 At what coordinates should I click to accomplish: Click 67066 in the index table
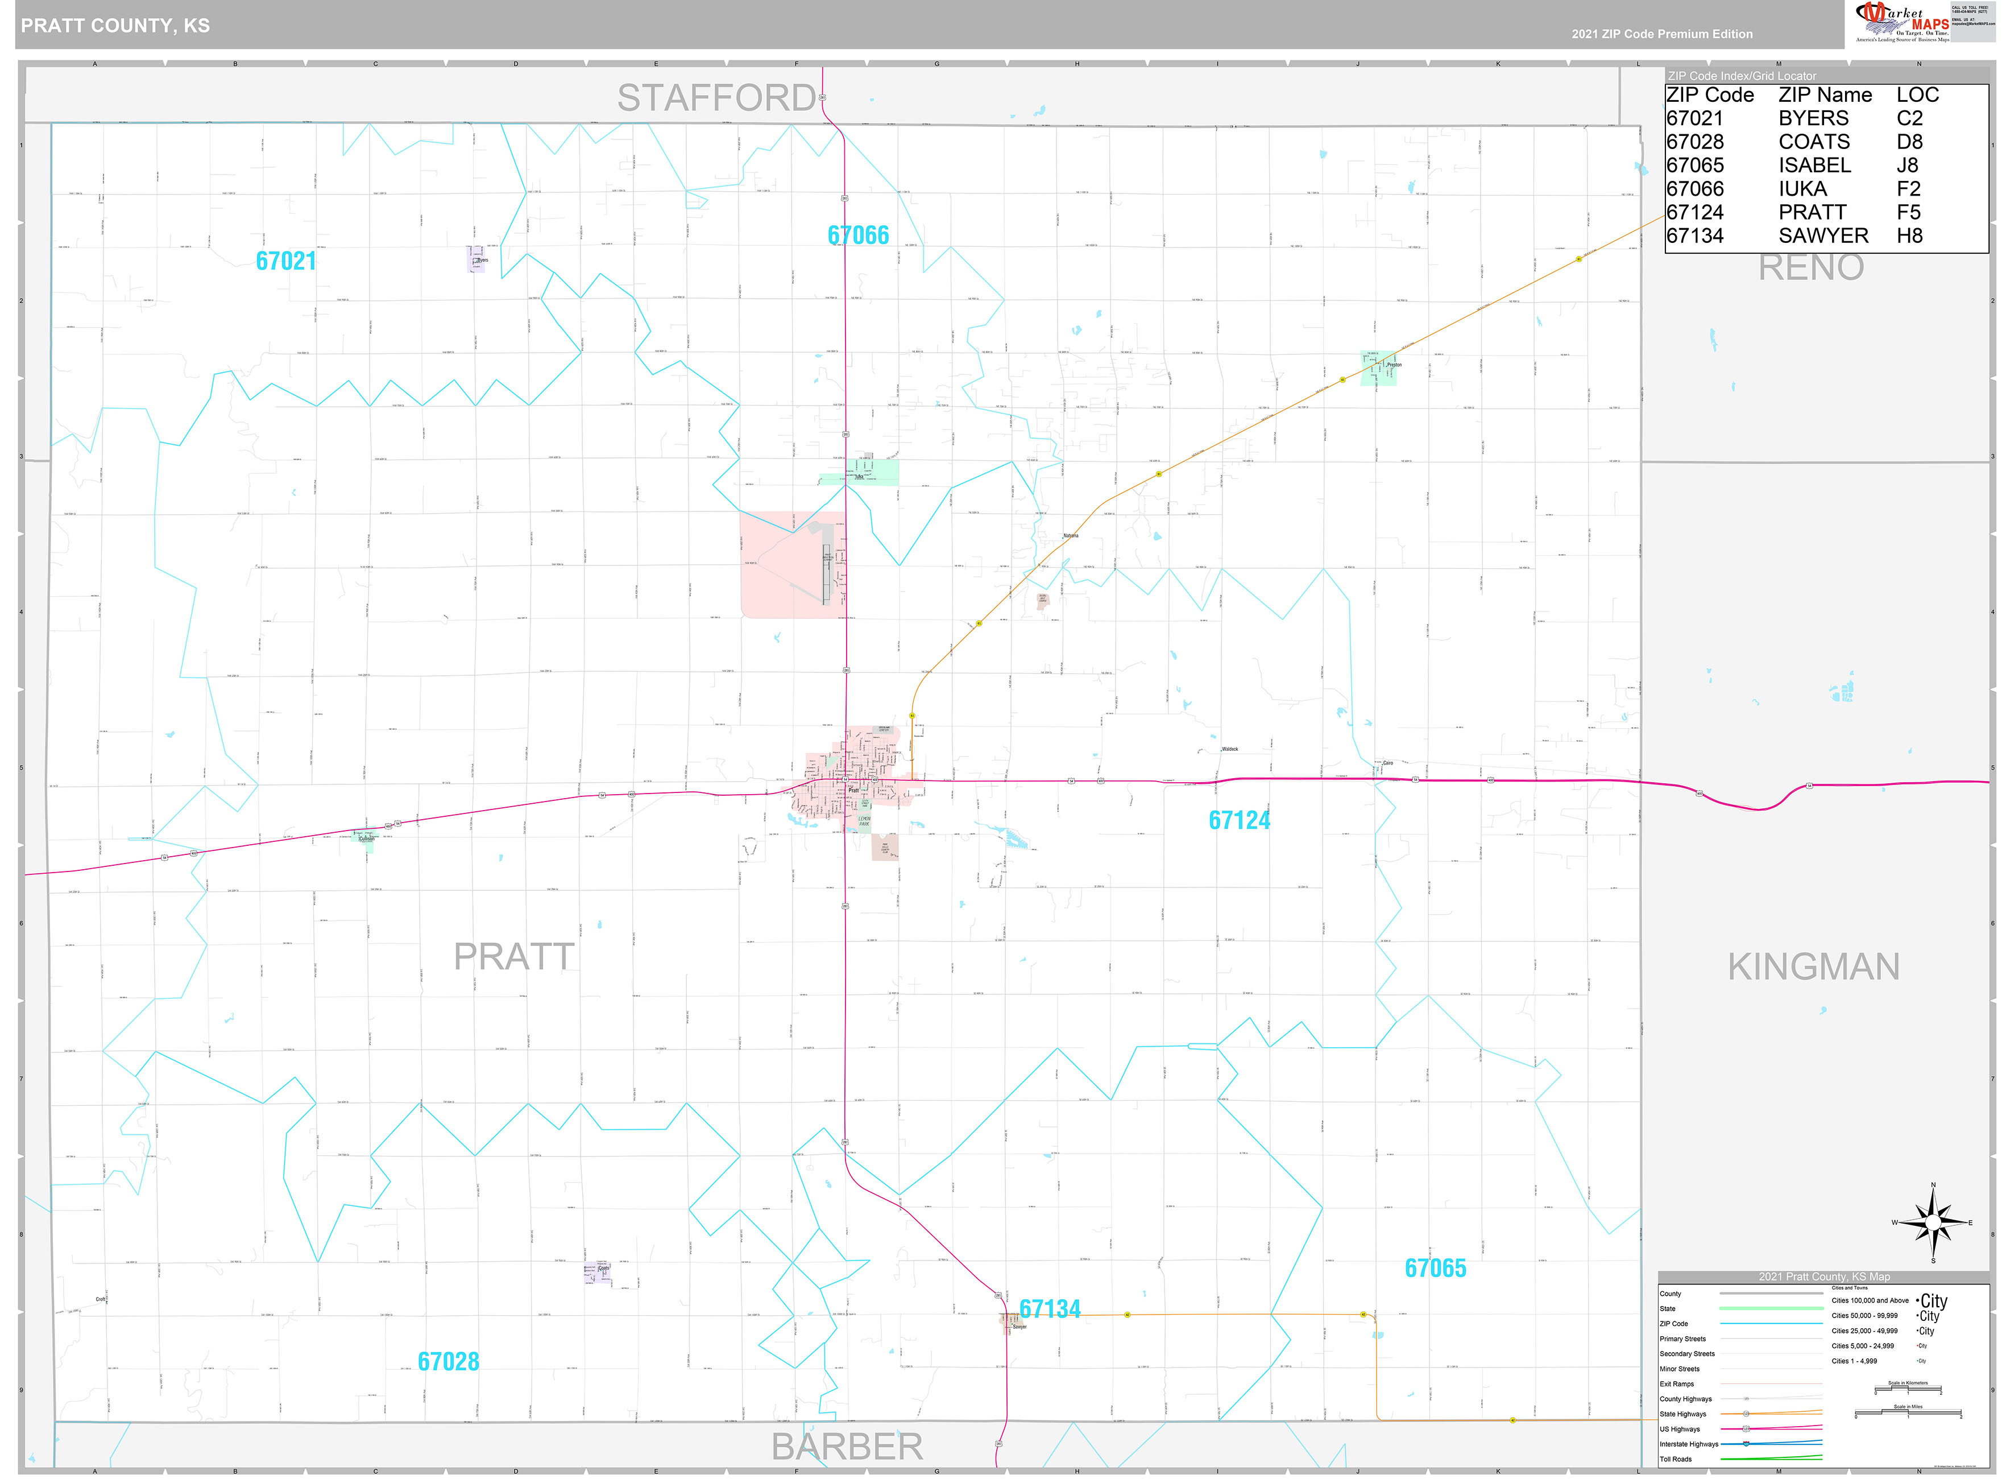click(x=1694, y=189)
